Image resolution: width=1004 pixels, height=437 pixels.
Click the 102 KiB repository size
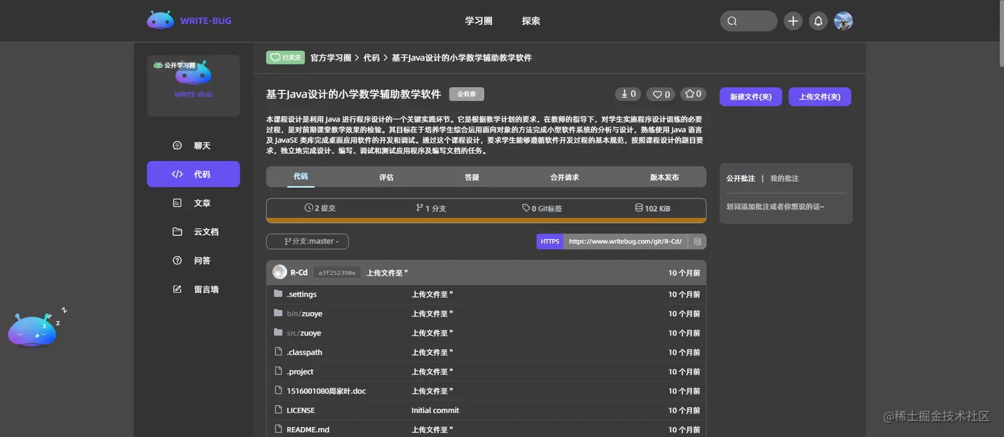[652, 208]
